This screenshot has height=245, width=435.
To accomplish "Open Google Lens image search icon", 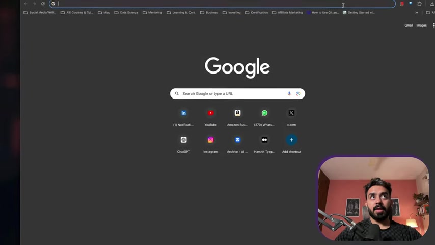I will pyautogui.click(x=298, y=94).
